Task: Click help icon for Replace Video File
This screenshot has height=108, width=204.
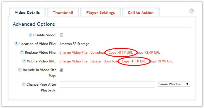Action: tap(22, 52)
